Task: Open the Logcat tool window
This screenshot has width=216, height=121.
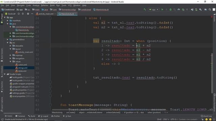Action: click(x=43, y=116)
